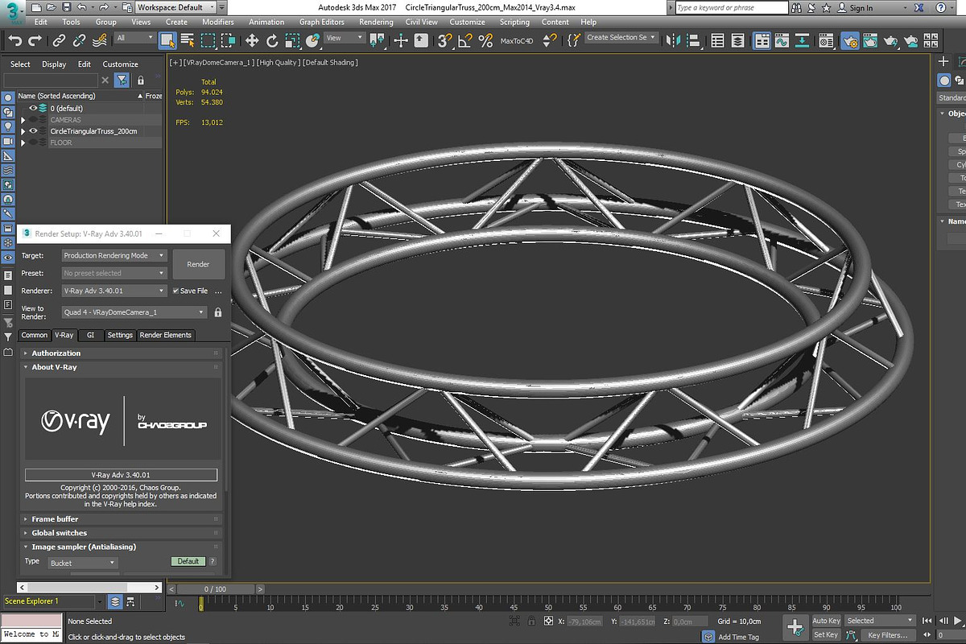Viewport: 966px width, 644px height.
Task: Switch to the Common tab in Render Setup
Action: [35, 335]
